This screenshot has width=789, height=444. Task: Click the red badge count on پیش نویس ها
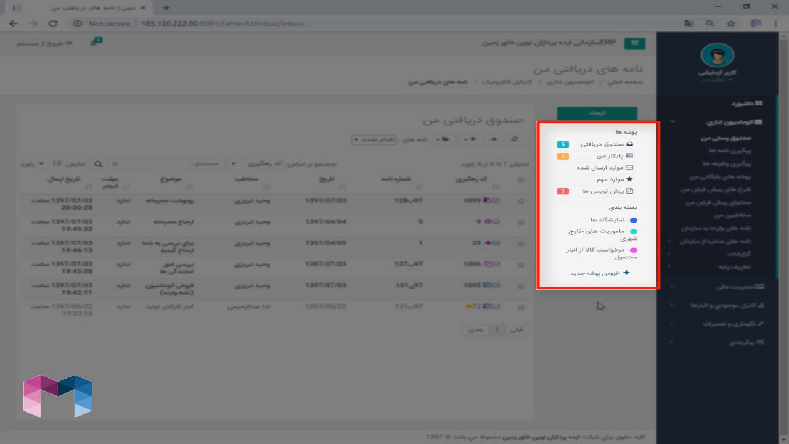pos(563,192)
